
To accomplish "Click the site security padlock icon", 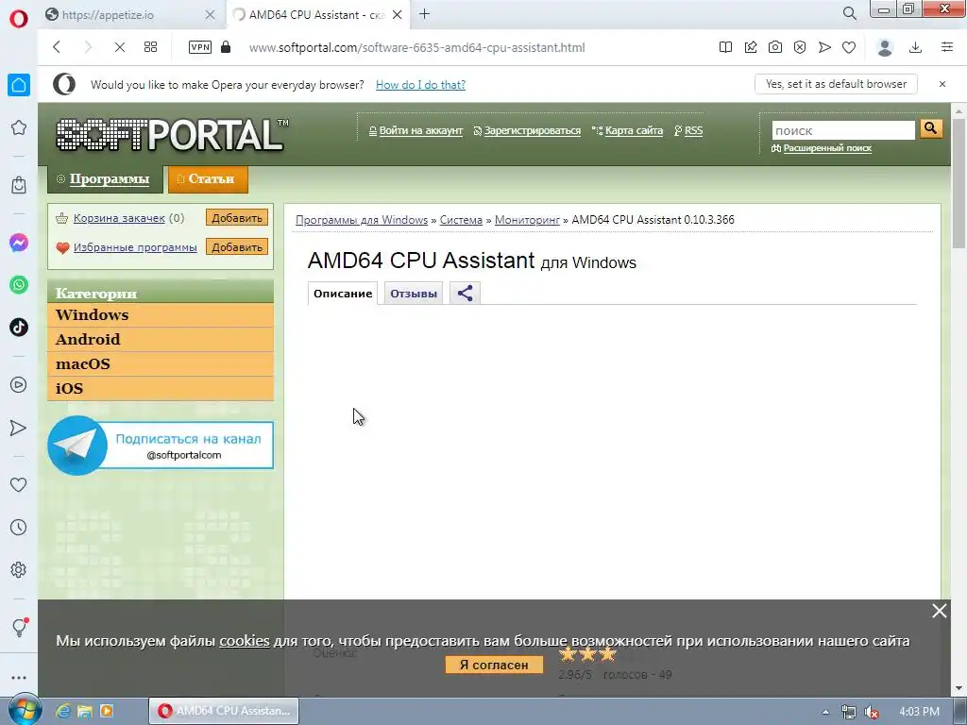I will (226, 47).
